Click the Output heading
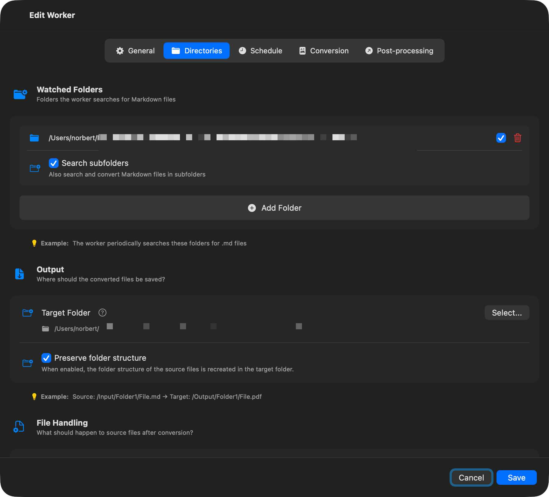549x497 pixels. [50, 269]
